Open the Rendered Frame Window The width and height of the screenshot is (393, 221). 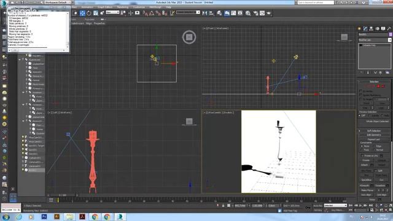click(x=262, y=13)
